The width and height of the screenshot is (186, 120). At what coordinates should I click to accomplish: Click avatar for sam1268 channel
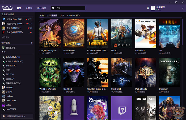4,19
